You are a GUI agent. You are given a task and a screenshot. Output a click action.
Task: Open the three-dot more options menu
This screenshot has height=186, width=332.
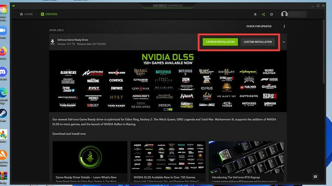(284, 26)
